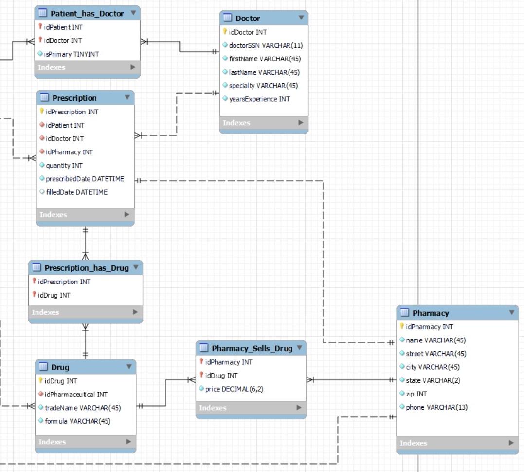This screenshot has width=524, height=472.
Task: Collapse the Pharmacy_Sells_Drug table with header arrow
Action: [299, 348]
